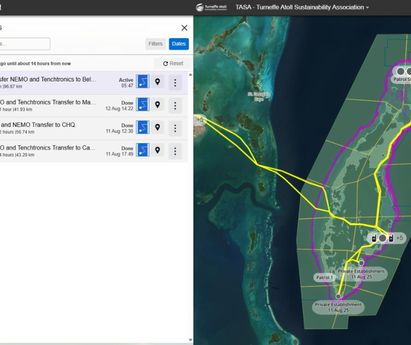Open kebab menu for 11 Aug 17:49 patrol
Image resolution: width=411 pixels, height=345 pixels.
click(175, 151)
